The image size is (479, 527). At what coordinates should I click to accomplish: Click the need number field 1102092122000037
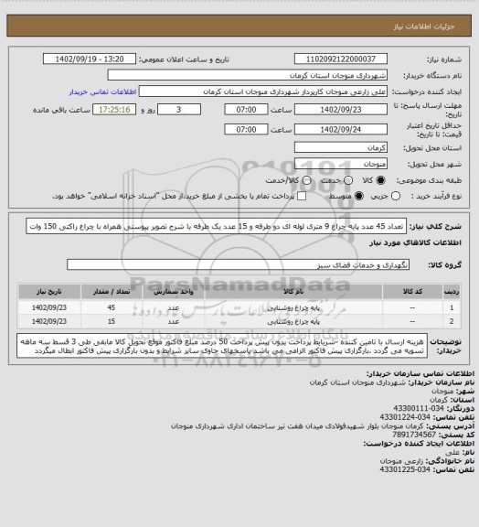[x=341, y=59]
